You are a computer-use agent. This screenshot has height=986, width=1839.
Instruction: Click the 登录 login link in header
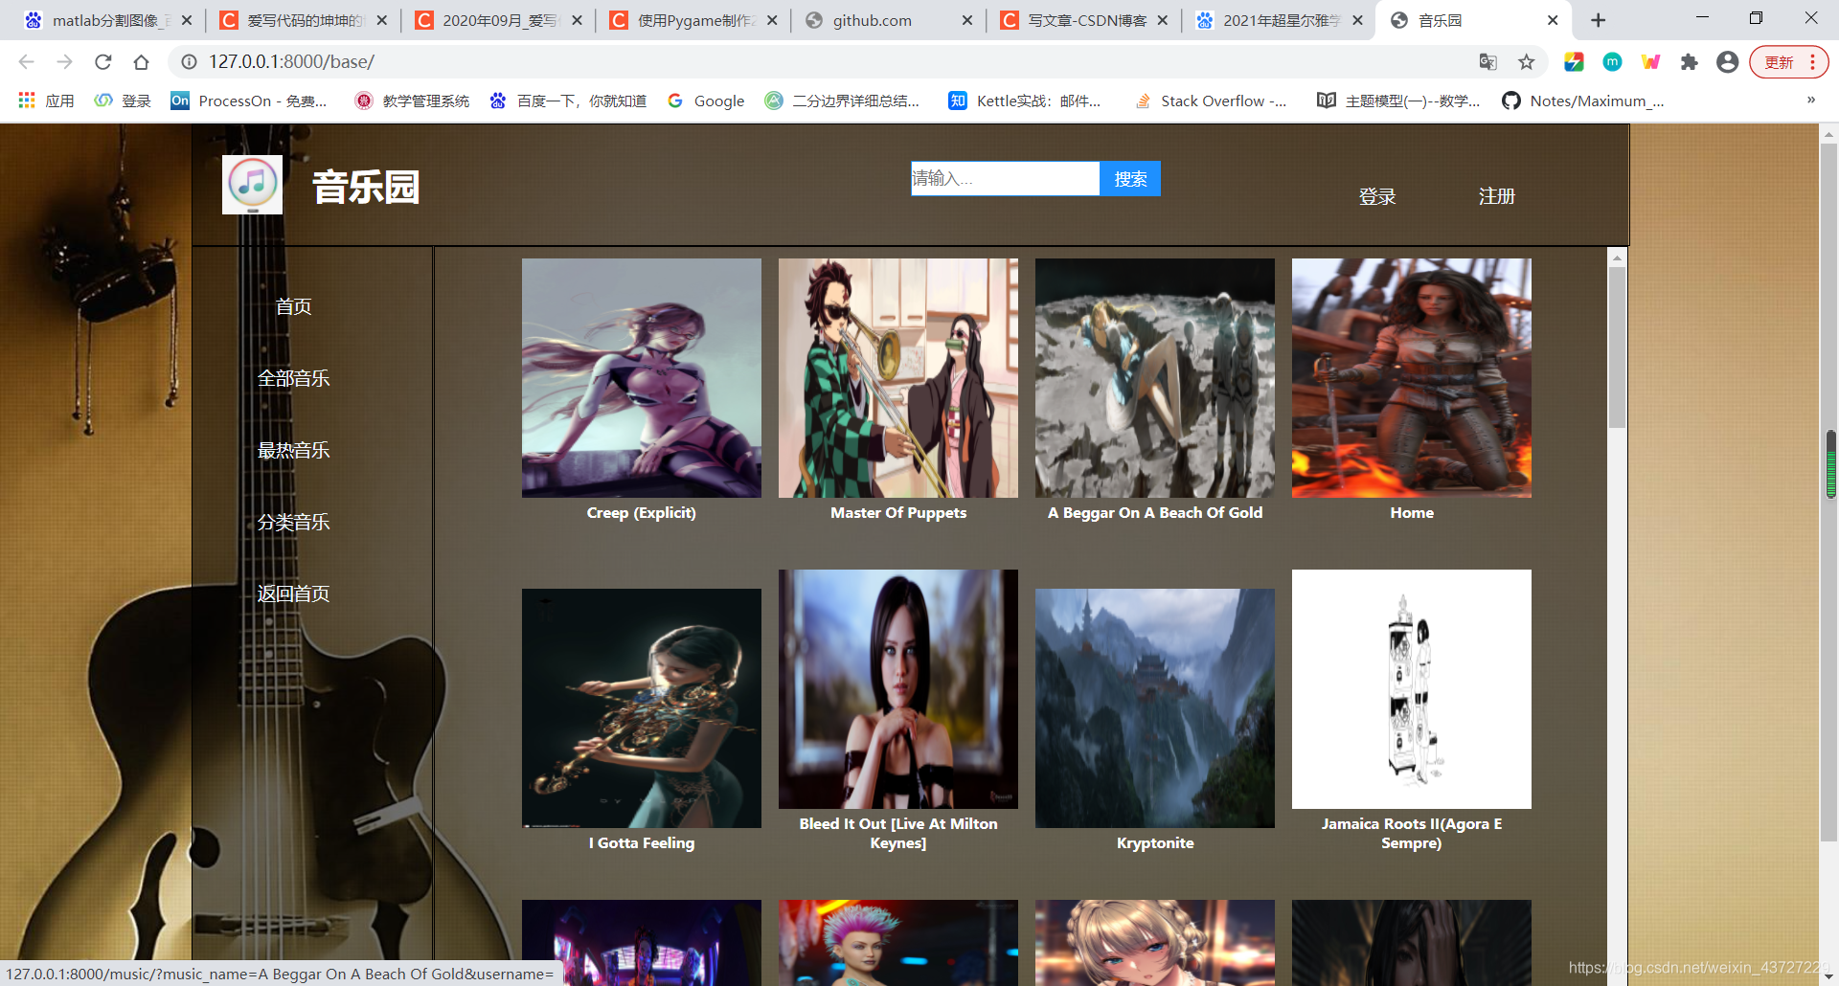click(1377, 196)
